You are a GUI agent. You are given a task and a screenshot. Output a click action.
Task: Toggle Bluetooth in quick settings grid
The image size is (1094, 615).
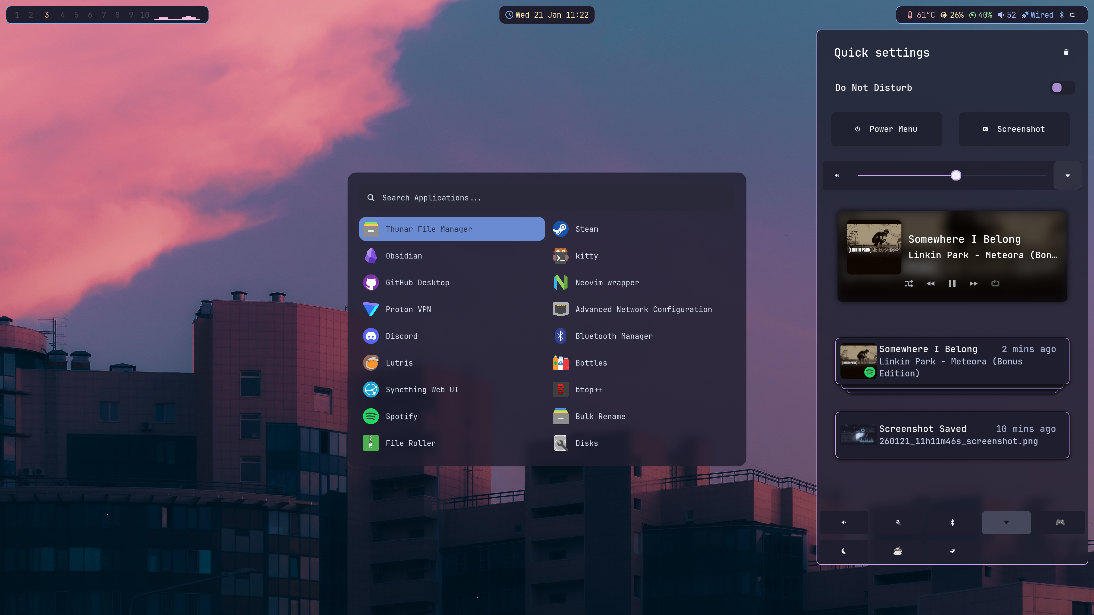952,522
